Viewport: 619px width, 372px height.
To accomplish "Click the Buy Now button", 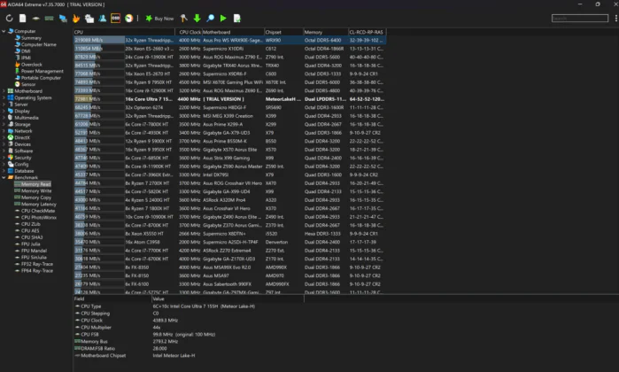I will click(159, 19).
